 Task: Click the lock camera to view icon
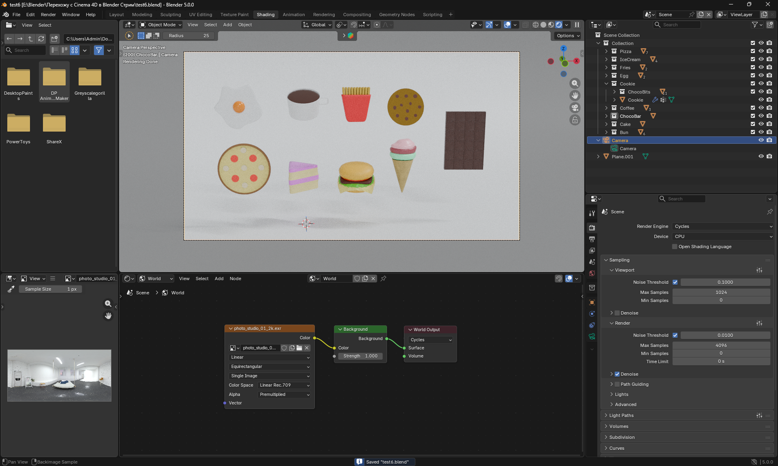(575, 120)
